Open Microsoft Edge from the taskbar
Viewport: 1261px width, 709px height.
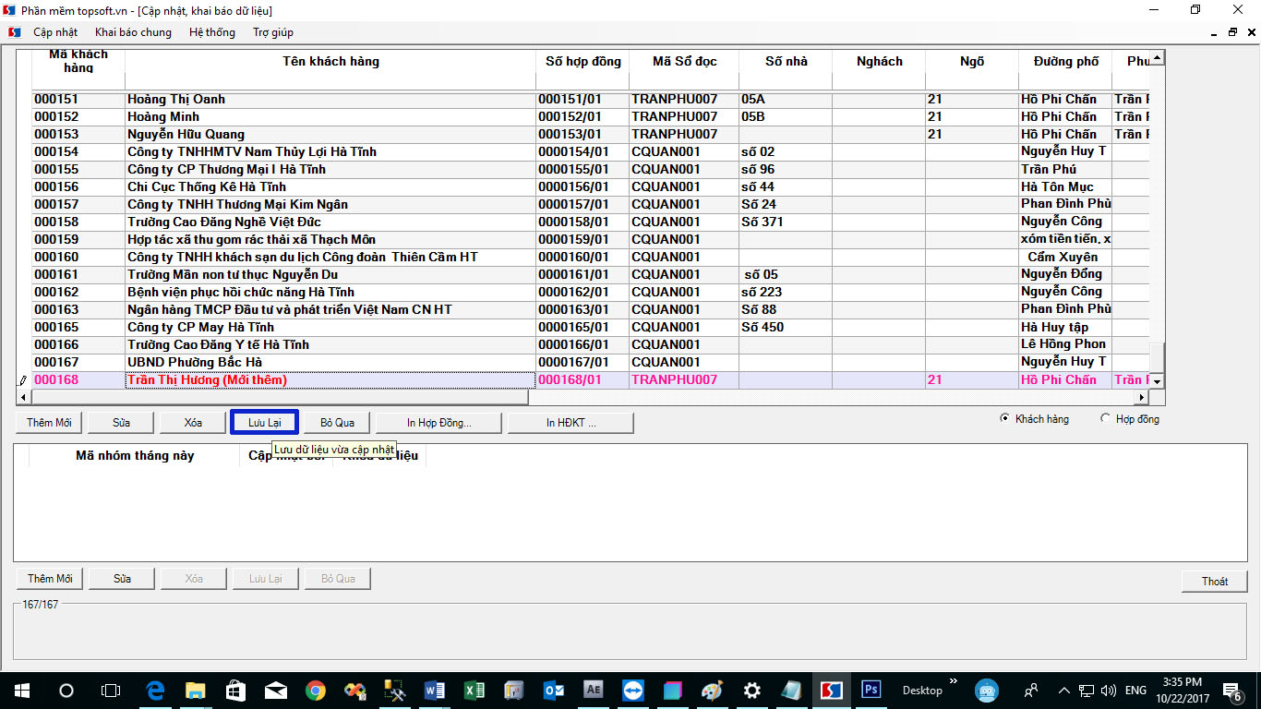tap(156, 691)
